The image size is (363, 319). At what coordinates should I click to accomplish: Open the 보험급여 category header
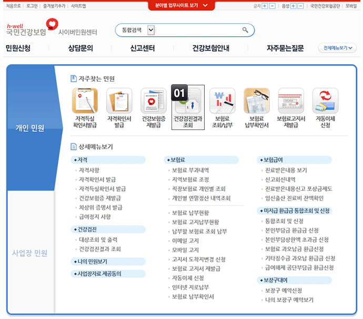[x=294, y=160]
